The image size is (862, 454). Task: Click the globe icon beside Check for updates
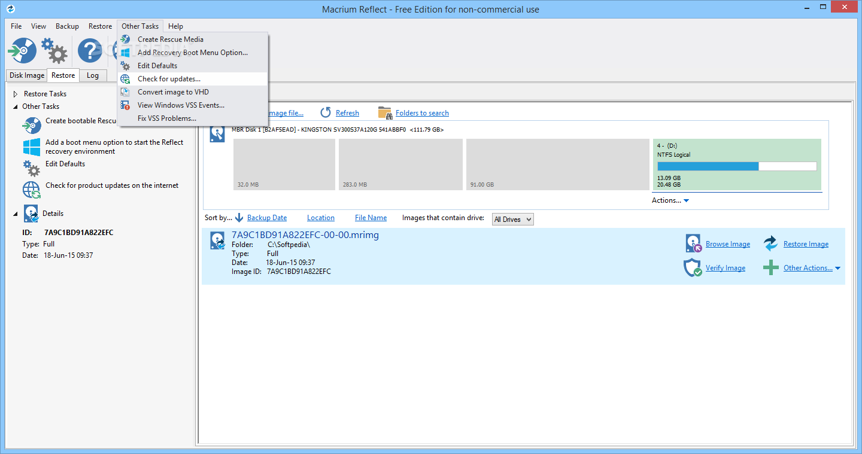coord(125,79)
